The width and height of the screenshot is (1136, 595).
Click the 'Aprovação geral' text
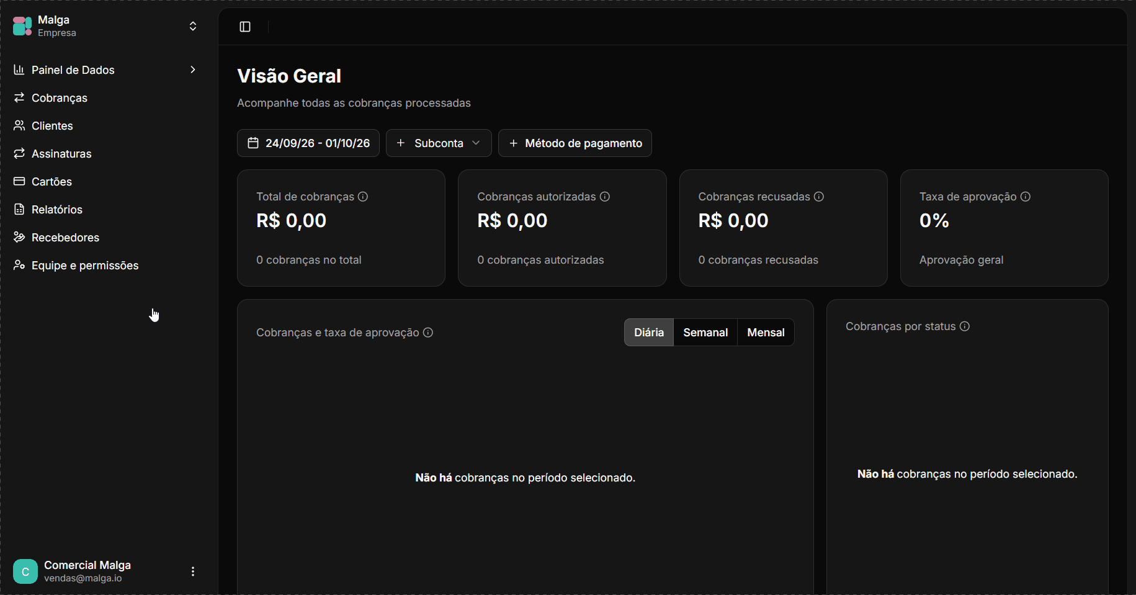[961, 260]
